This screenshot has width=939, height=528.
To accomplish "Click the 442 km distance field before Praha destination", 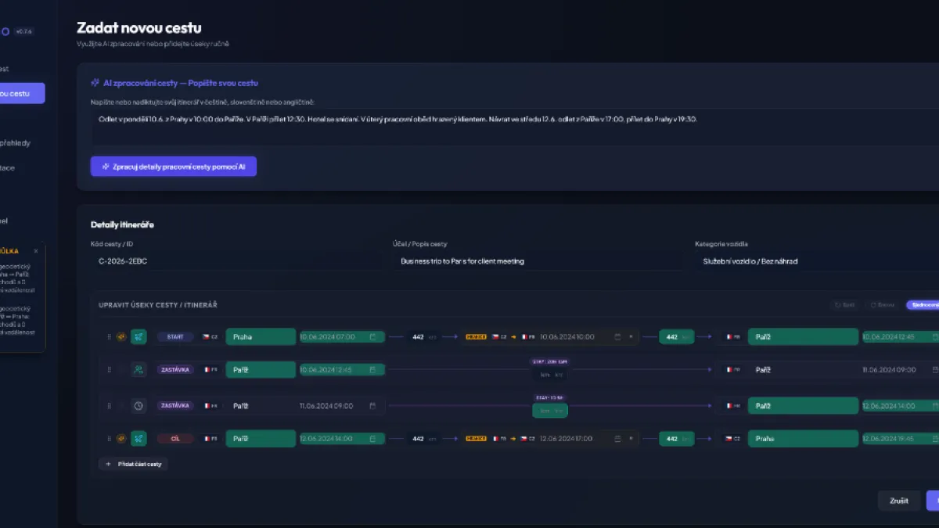I will pos(676,439).
